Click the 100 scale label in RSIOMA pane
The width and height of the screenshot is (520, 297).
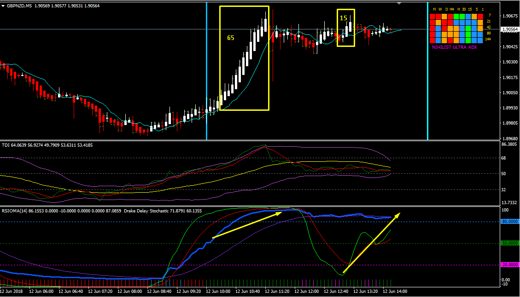pyautogui.click(x=505, y=210)
